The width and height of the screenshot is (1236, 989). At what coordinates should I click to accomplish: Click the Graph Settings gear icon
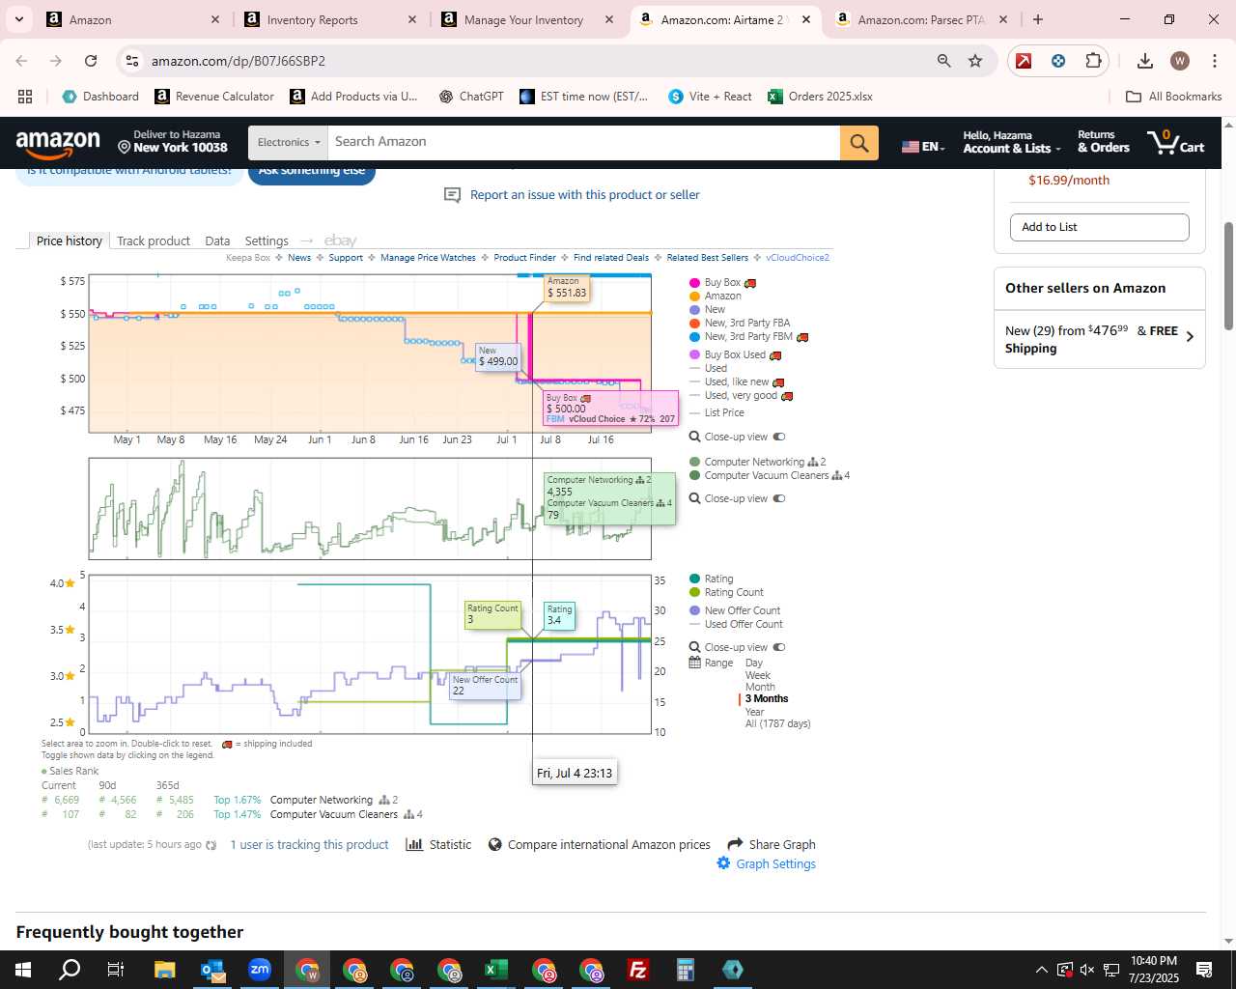pos(723,863)
